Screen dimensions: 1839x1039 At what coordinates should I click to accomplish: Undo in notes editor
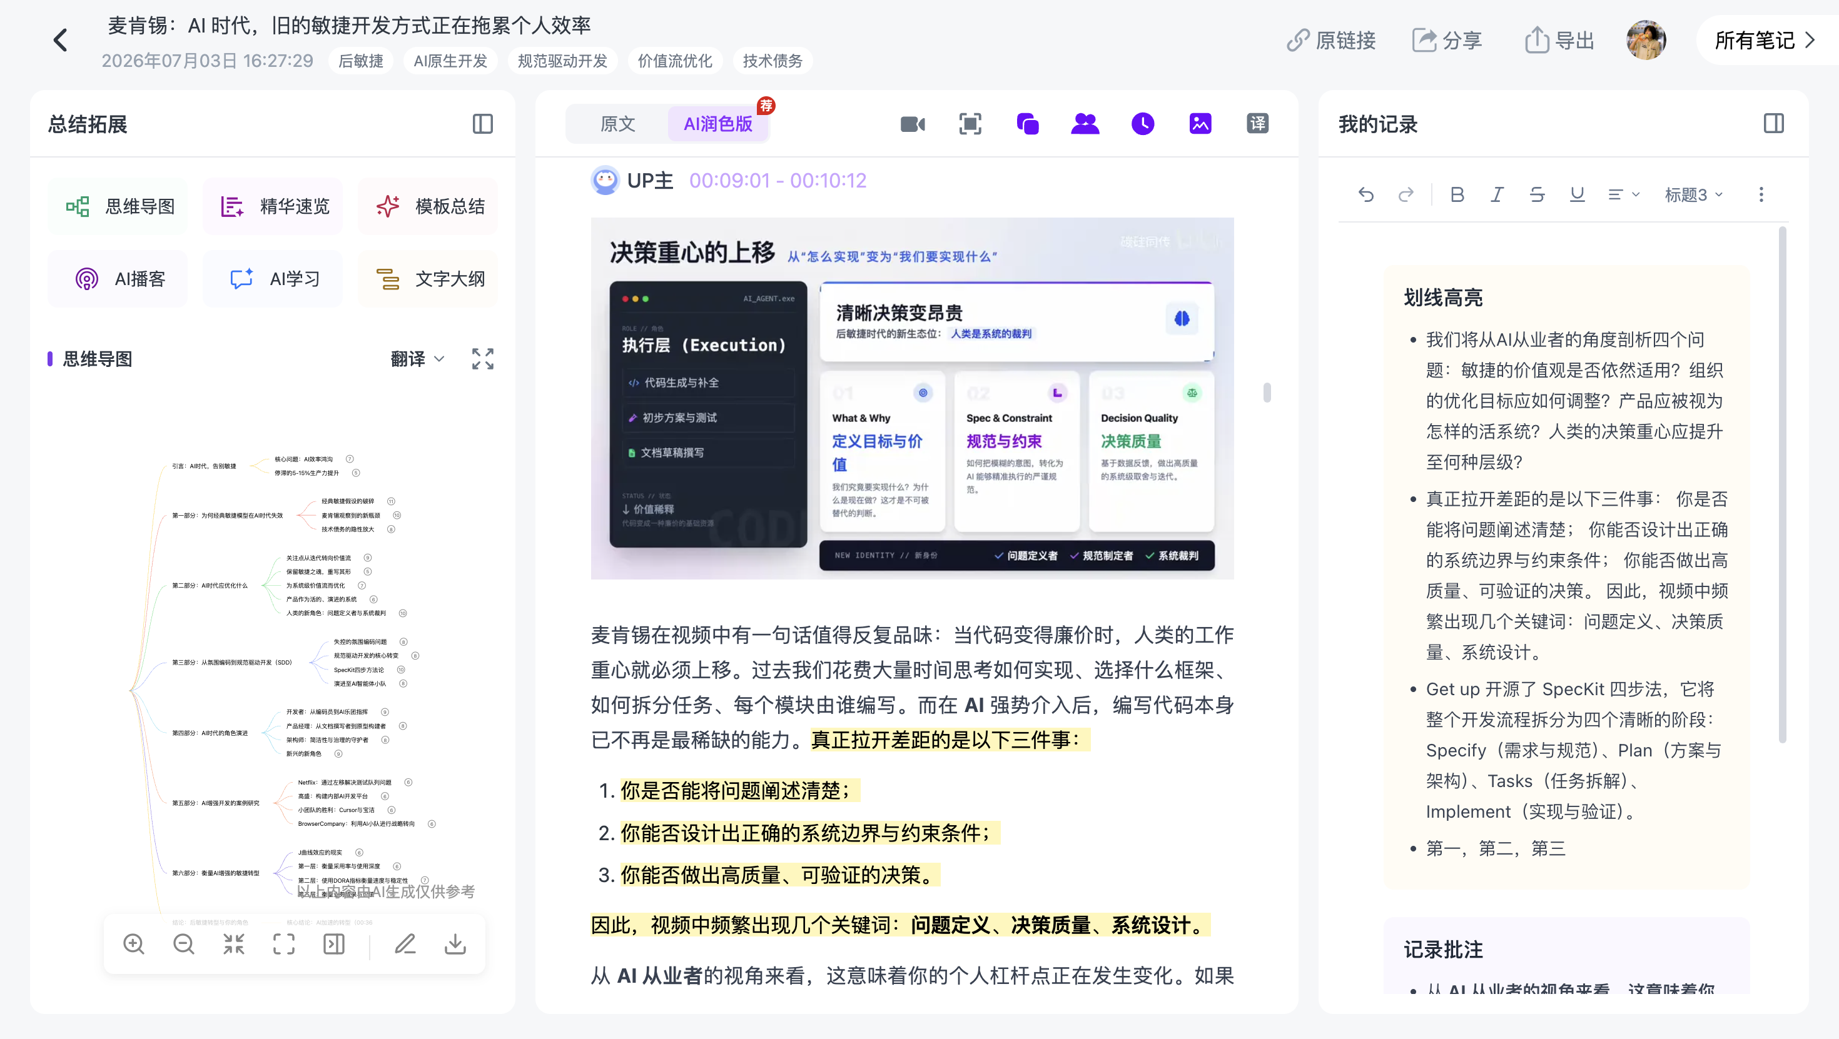pos(1365,195)
